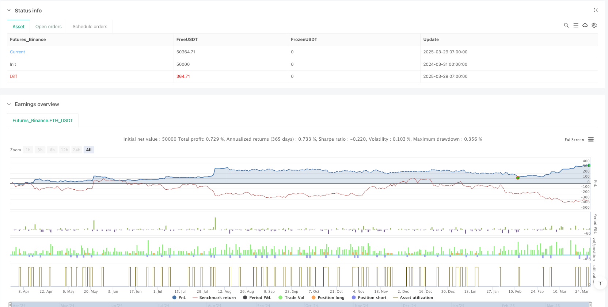The width and height of the screenshot is (608, 307).
Task: Set zoom to 12h
Action: tap(65, 150)
